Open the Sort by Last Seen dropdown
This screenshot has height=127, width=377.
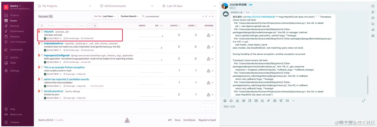105,16
